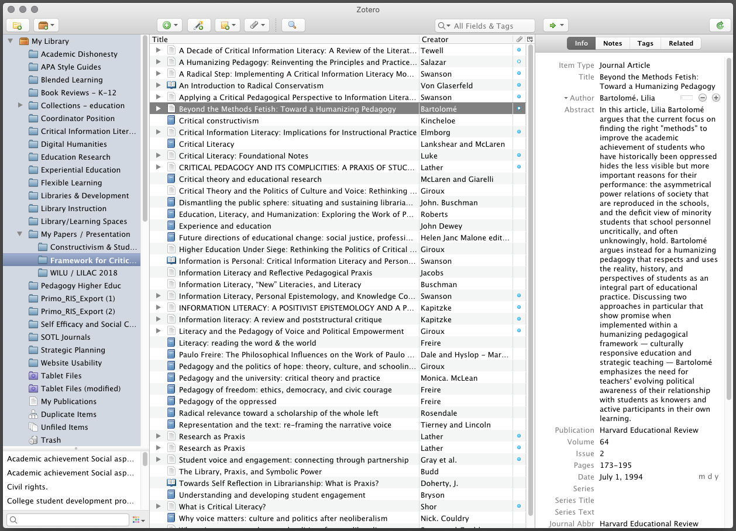Toggle author single/two field name mode

click(x=686, y=98)
